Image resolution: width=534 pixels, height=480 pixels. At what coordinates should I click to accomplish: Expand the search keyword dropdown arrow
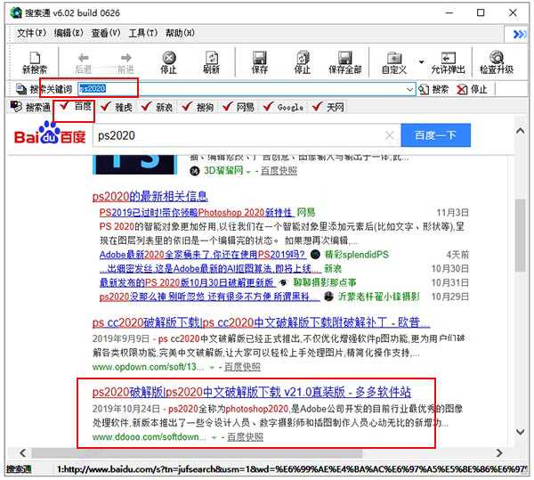[410, 89]
